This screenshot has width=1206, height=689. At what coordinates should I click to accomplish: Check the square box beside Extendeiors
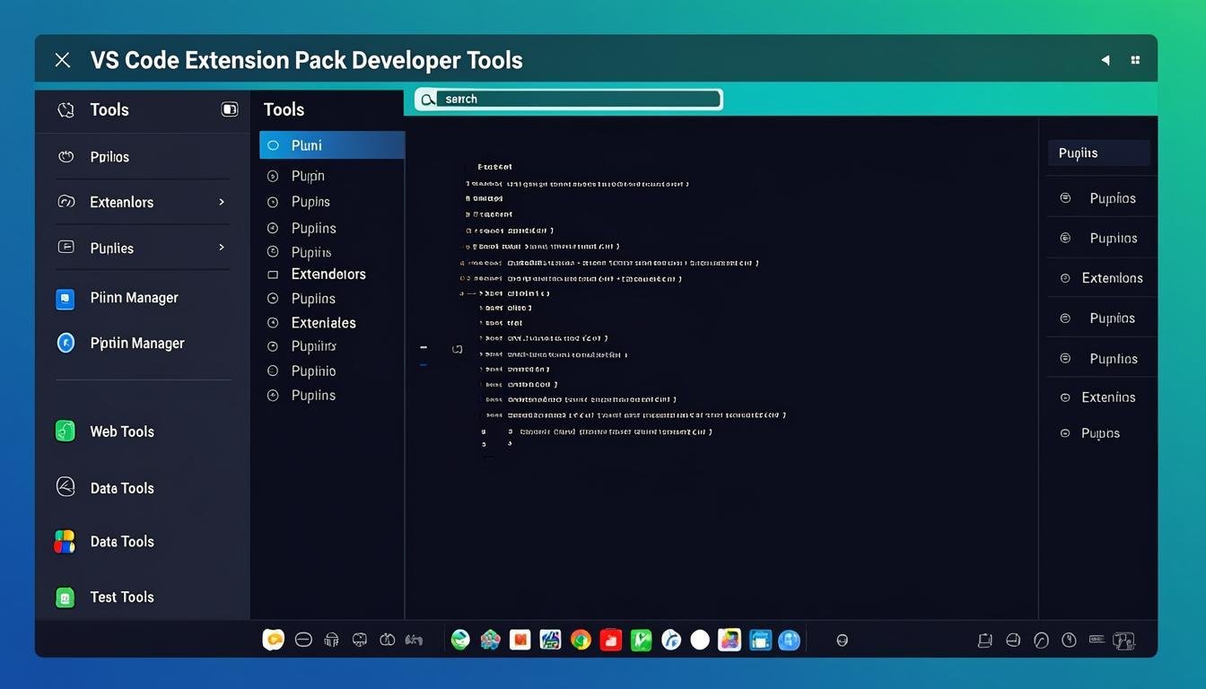pyautogui.click(x=273, y=275)
